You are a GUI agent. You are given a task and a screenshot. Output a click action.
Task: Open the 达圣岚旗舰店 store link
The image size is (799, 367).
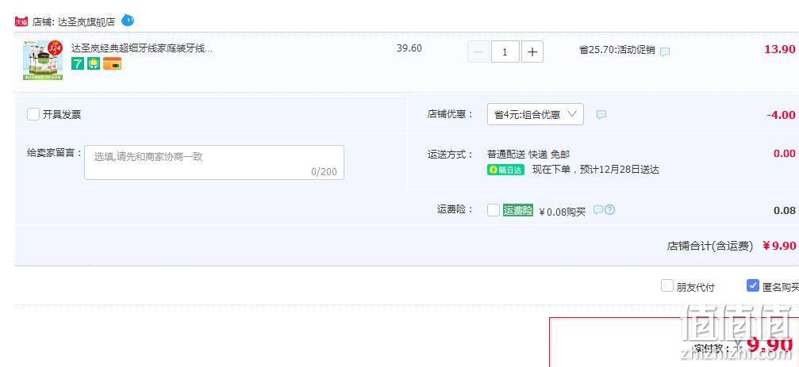point(86,22)
